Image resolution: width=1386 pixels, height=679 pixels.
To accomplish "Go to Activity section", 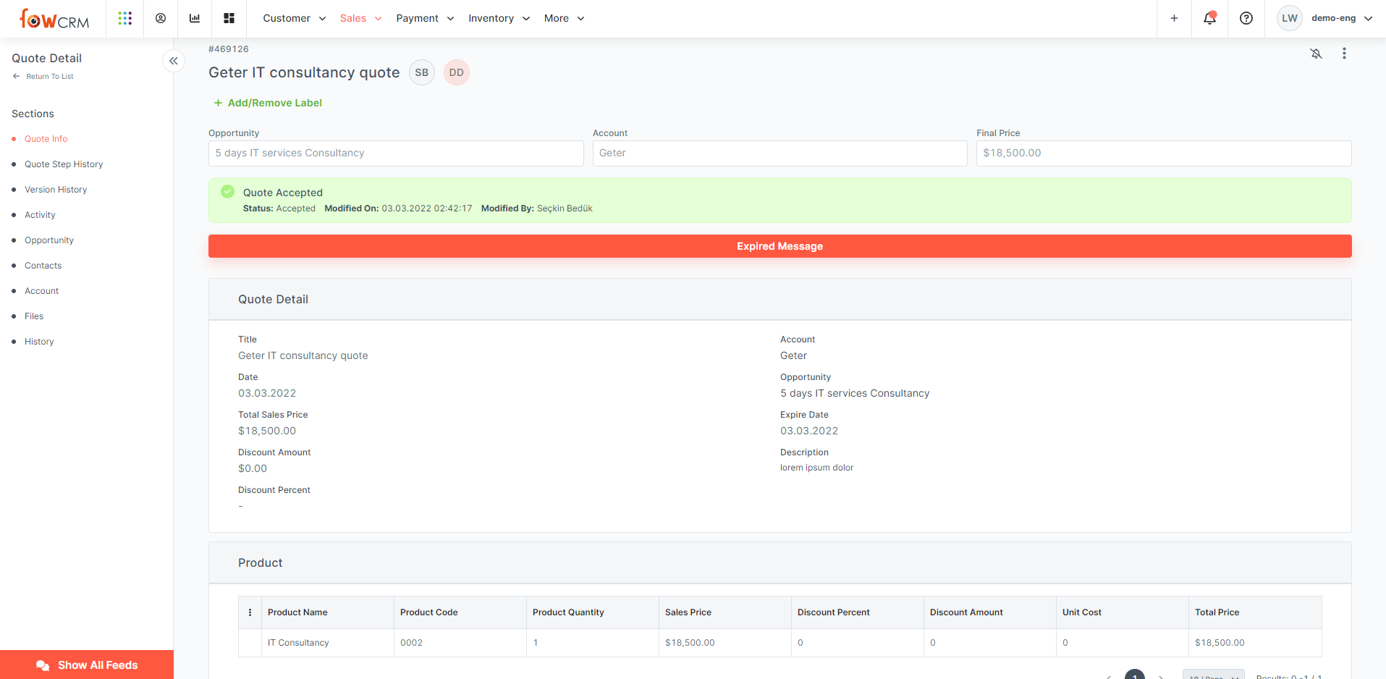I will click(40, 215).
